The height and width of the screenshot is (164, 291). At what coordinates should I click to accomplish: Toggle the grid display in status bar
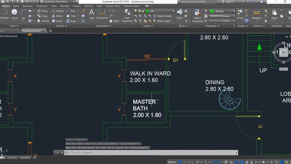pos(180,162)
